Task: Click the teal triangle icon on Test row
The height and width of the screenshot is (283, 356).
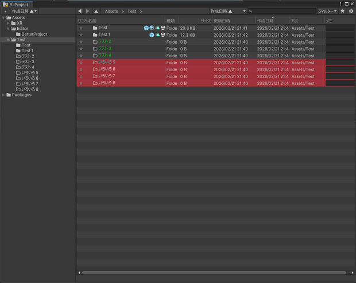Action: pos(157,28)
